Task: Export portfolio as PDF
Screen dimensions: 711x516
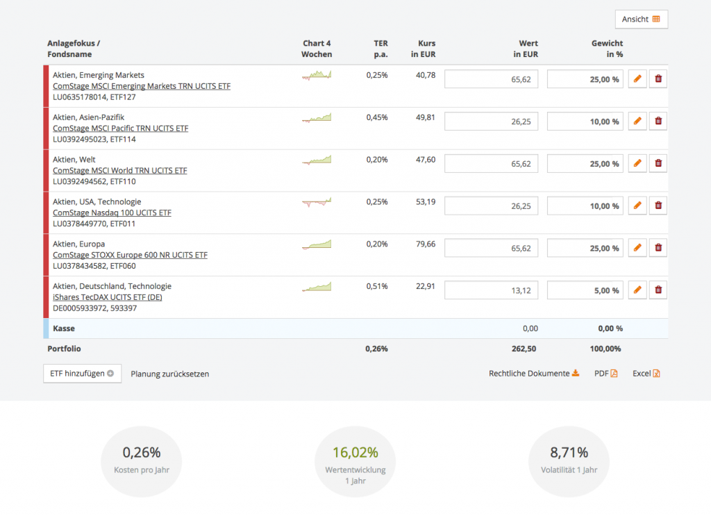Action: click(605, 373)
